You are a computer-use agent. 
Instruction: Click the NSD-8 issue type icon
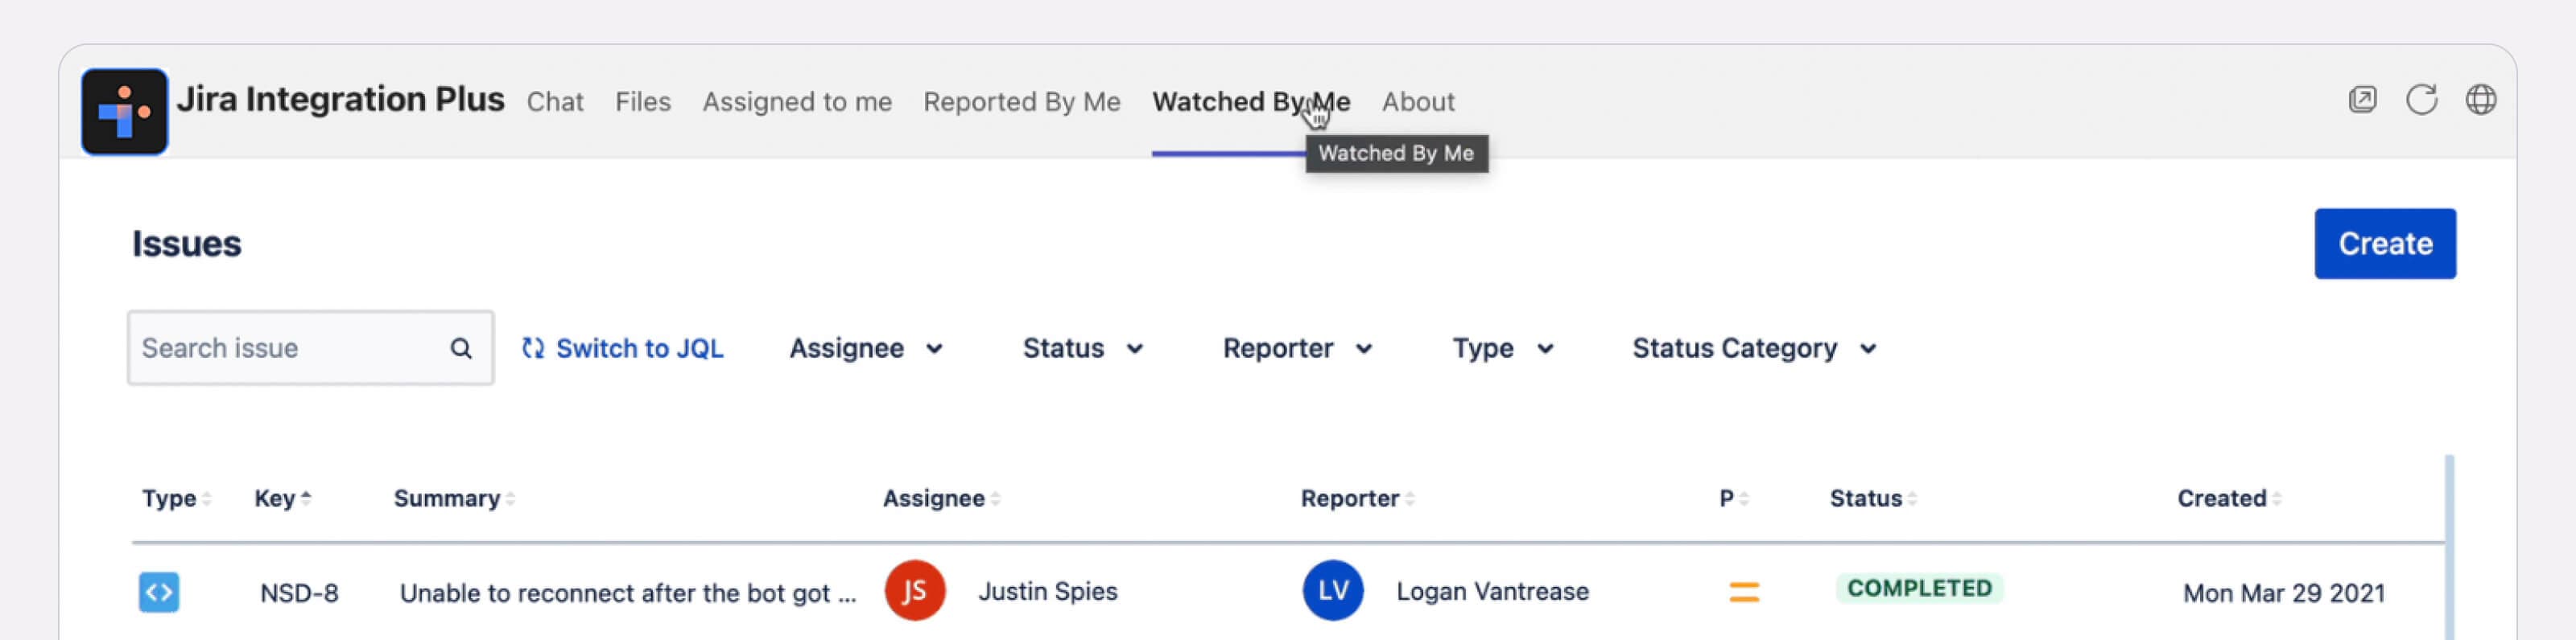(x=159, y=592)
